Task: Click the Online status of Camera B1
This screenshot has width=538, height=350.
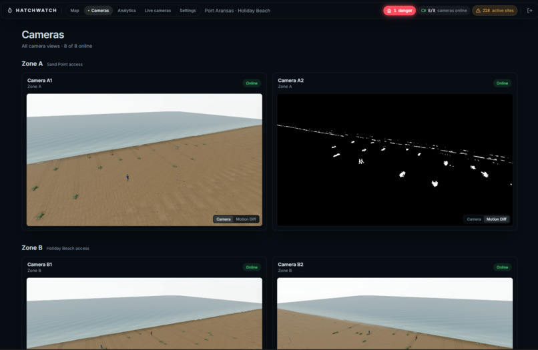Action: tap(252, 267)
